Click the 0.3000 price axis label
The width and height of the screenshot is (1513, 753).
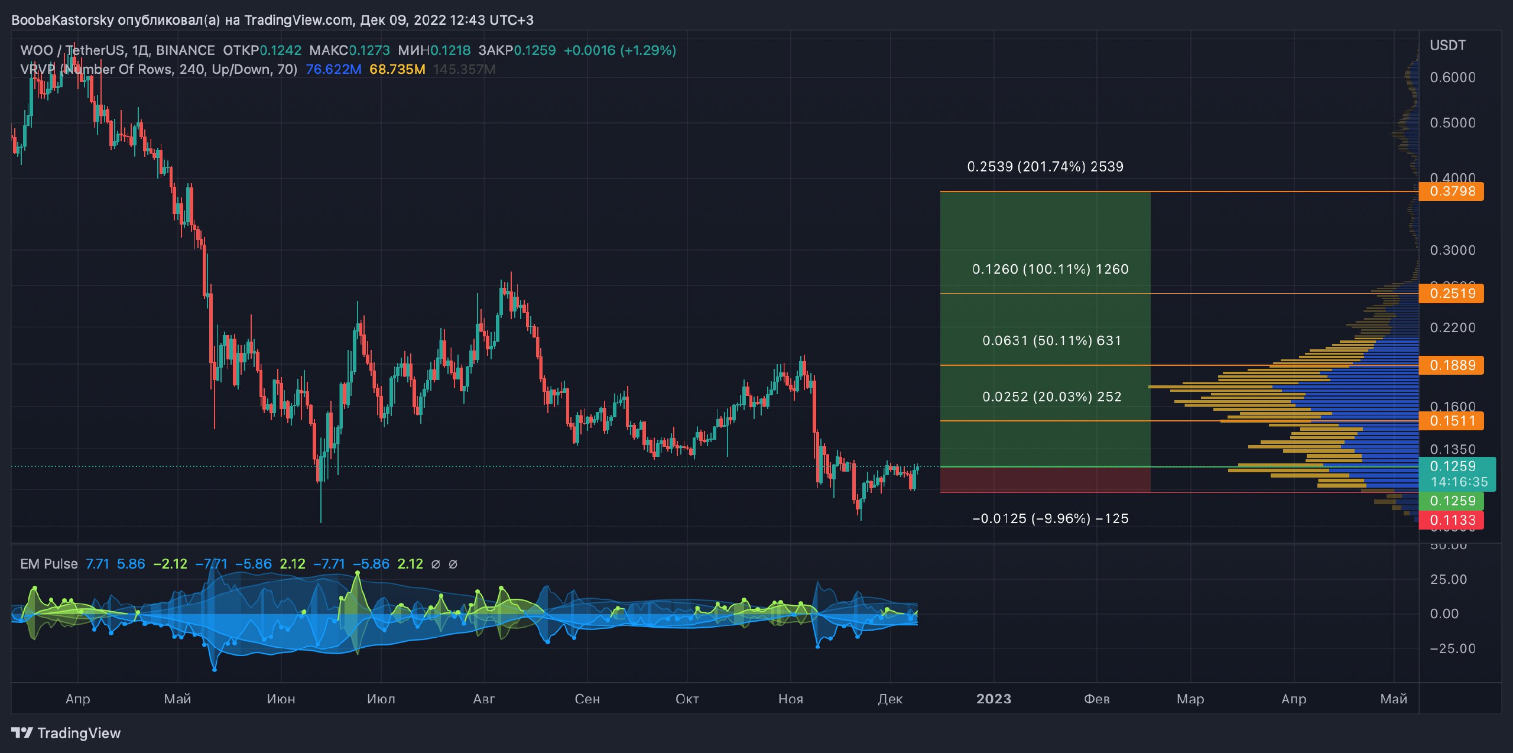click(1453, 250)
